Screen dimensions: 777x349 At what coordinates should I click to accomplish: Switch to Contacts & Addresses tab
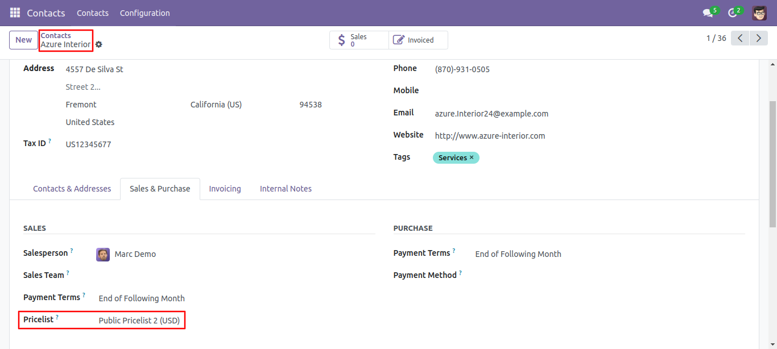coord(72,189)
